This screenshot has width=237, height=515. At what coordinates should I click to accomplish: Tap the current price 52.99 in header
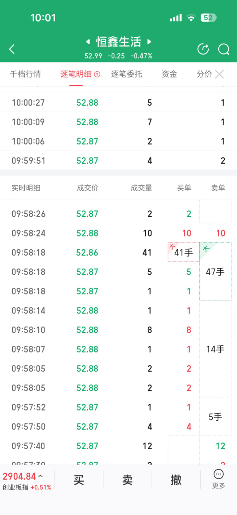pyautogui.click(x=93, y=56)
